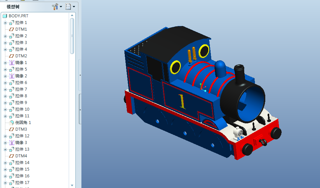Expand the 拉伸 6 feature node
The image size is (320, 188).
[5, 83]
